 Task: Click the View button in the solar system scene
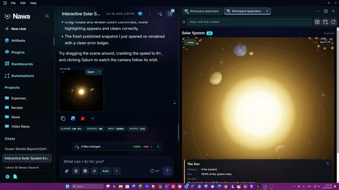pyautogui.click(x=190, y=42)
